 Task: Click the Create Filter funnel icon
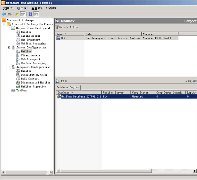click(57, 27)
